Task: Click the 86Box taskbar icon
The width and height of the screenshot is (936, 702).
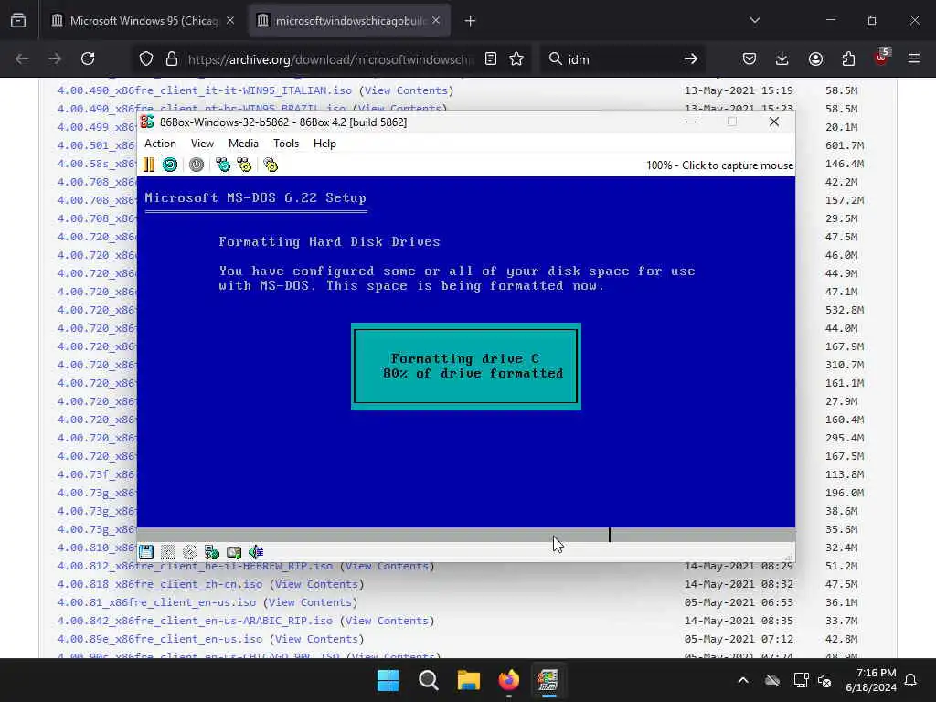Action: [548, 680]
